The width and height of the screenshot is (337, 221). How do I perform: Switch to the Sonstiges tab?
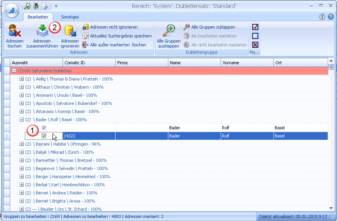tap(70, 17)
